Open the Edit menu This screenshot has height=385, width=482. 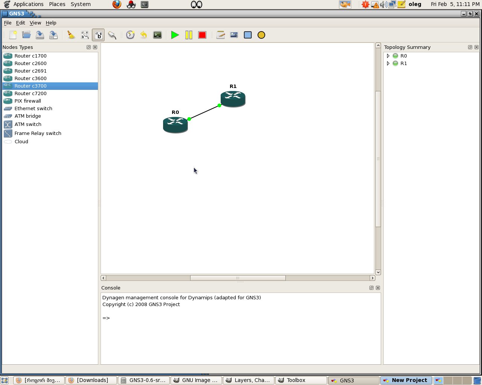[x=20, y=23]
